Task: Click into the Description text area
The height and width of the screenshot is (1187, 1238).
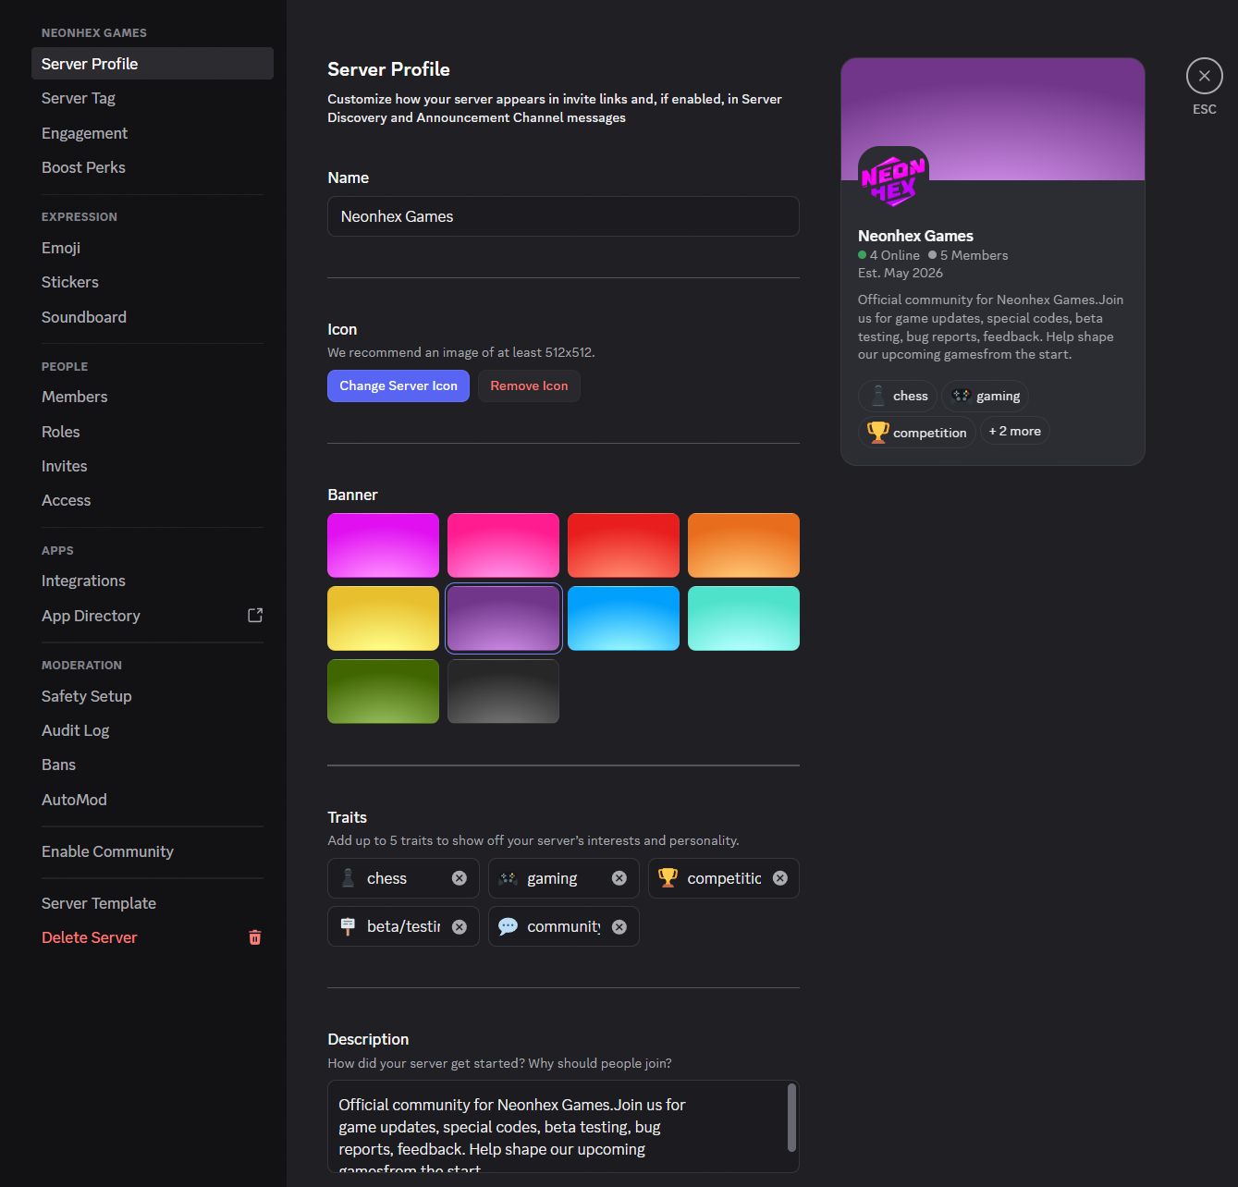Action: point(563,1127)
